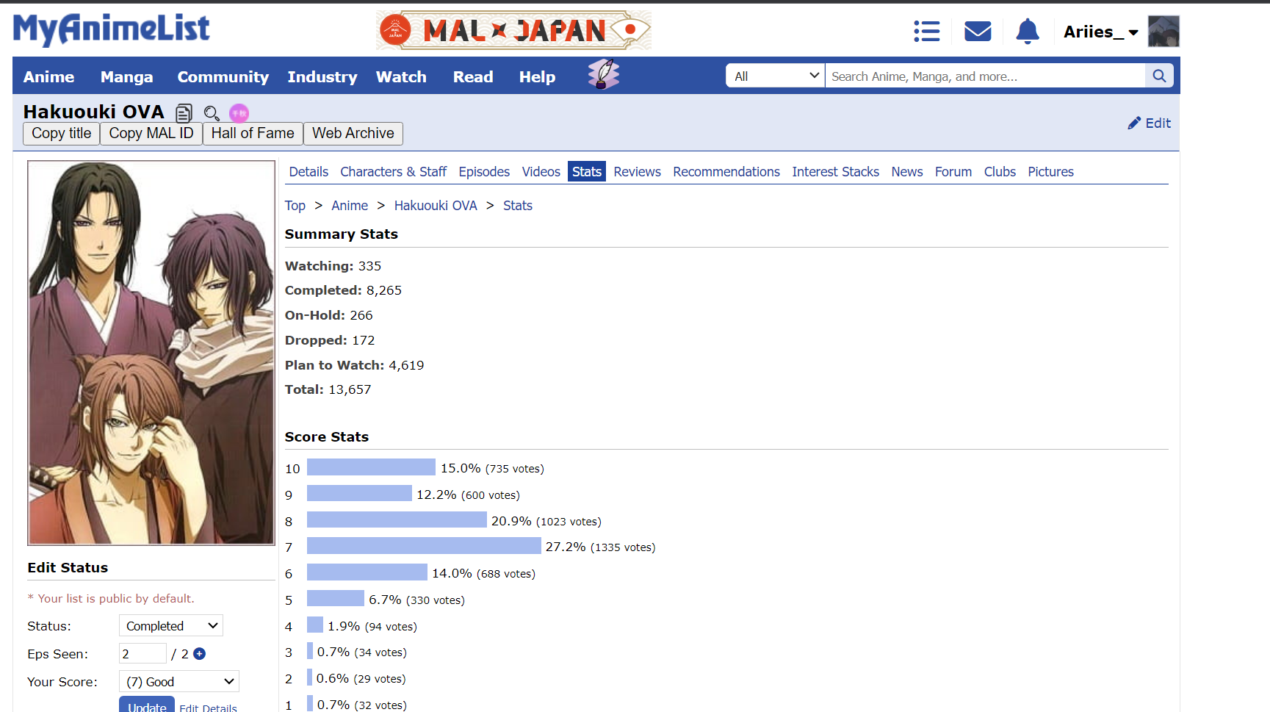This screenshot has width=1270, height=712.
Task: Click the copy document icon beside Hakuouki OVA
Action: pyautogui.click(x=184, y=113)
